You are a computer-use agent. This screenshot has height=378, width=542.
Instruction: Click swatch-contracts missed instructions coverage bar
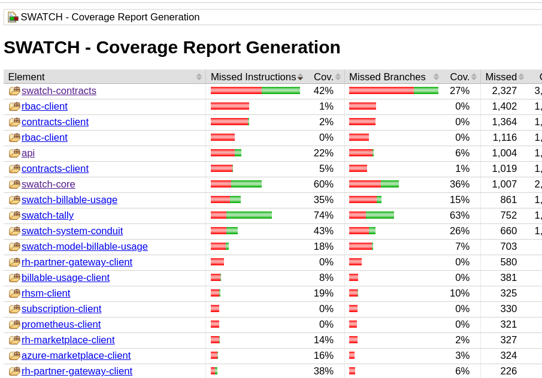coord(255,91)
